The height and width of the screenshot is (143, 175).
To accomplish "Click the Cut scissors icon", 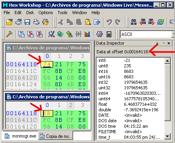I will (61, 22).
